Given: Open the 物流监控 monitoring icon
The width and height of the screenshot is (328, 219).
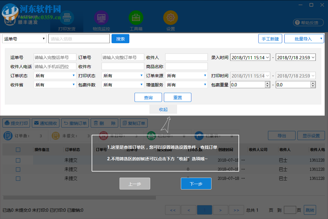Looking at the screenshot, I should pyautogui.click(x=101, y=18).
